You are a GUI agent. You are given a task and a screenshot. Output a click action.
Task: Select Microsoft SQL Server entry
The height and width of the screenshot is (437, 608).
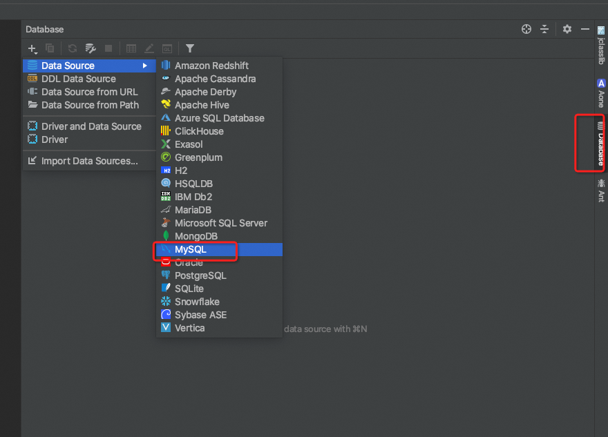pyautogui.click(x=220, y=224)
